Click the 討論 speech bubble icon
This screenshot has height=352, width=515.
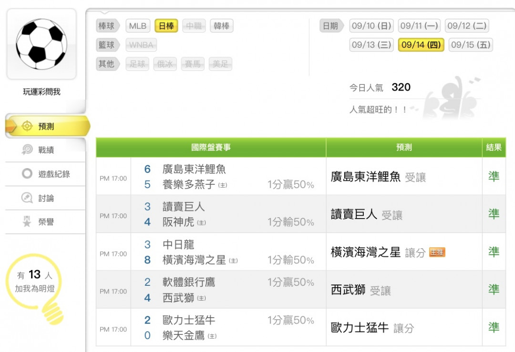click(x=27, y=198)
